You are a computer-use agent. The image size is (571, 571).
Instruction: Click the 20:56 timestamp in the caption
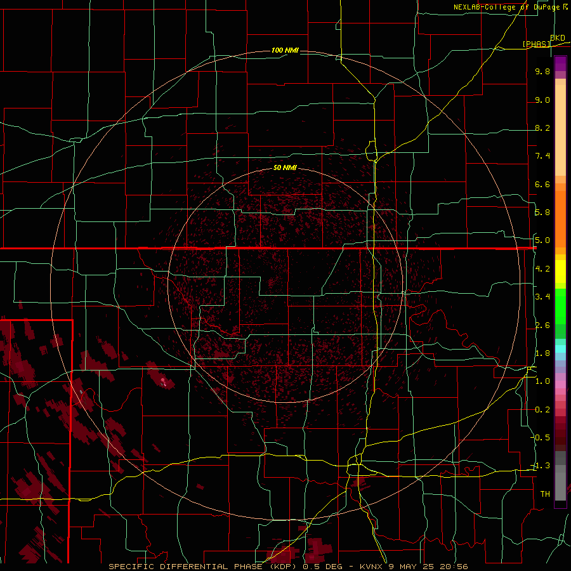pos(455,567)
